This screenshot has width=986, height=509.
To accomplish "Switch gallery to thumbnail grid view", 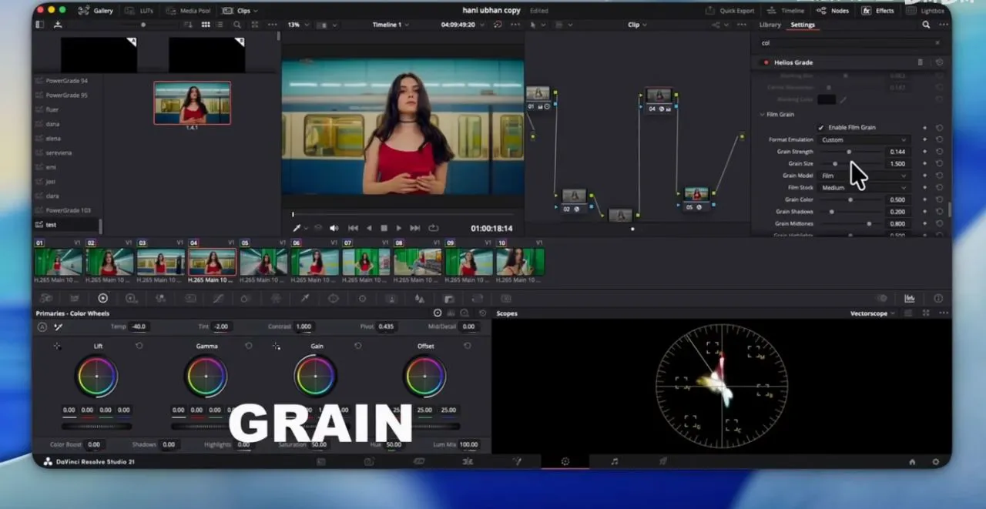I will click(x=206, y=25).
